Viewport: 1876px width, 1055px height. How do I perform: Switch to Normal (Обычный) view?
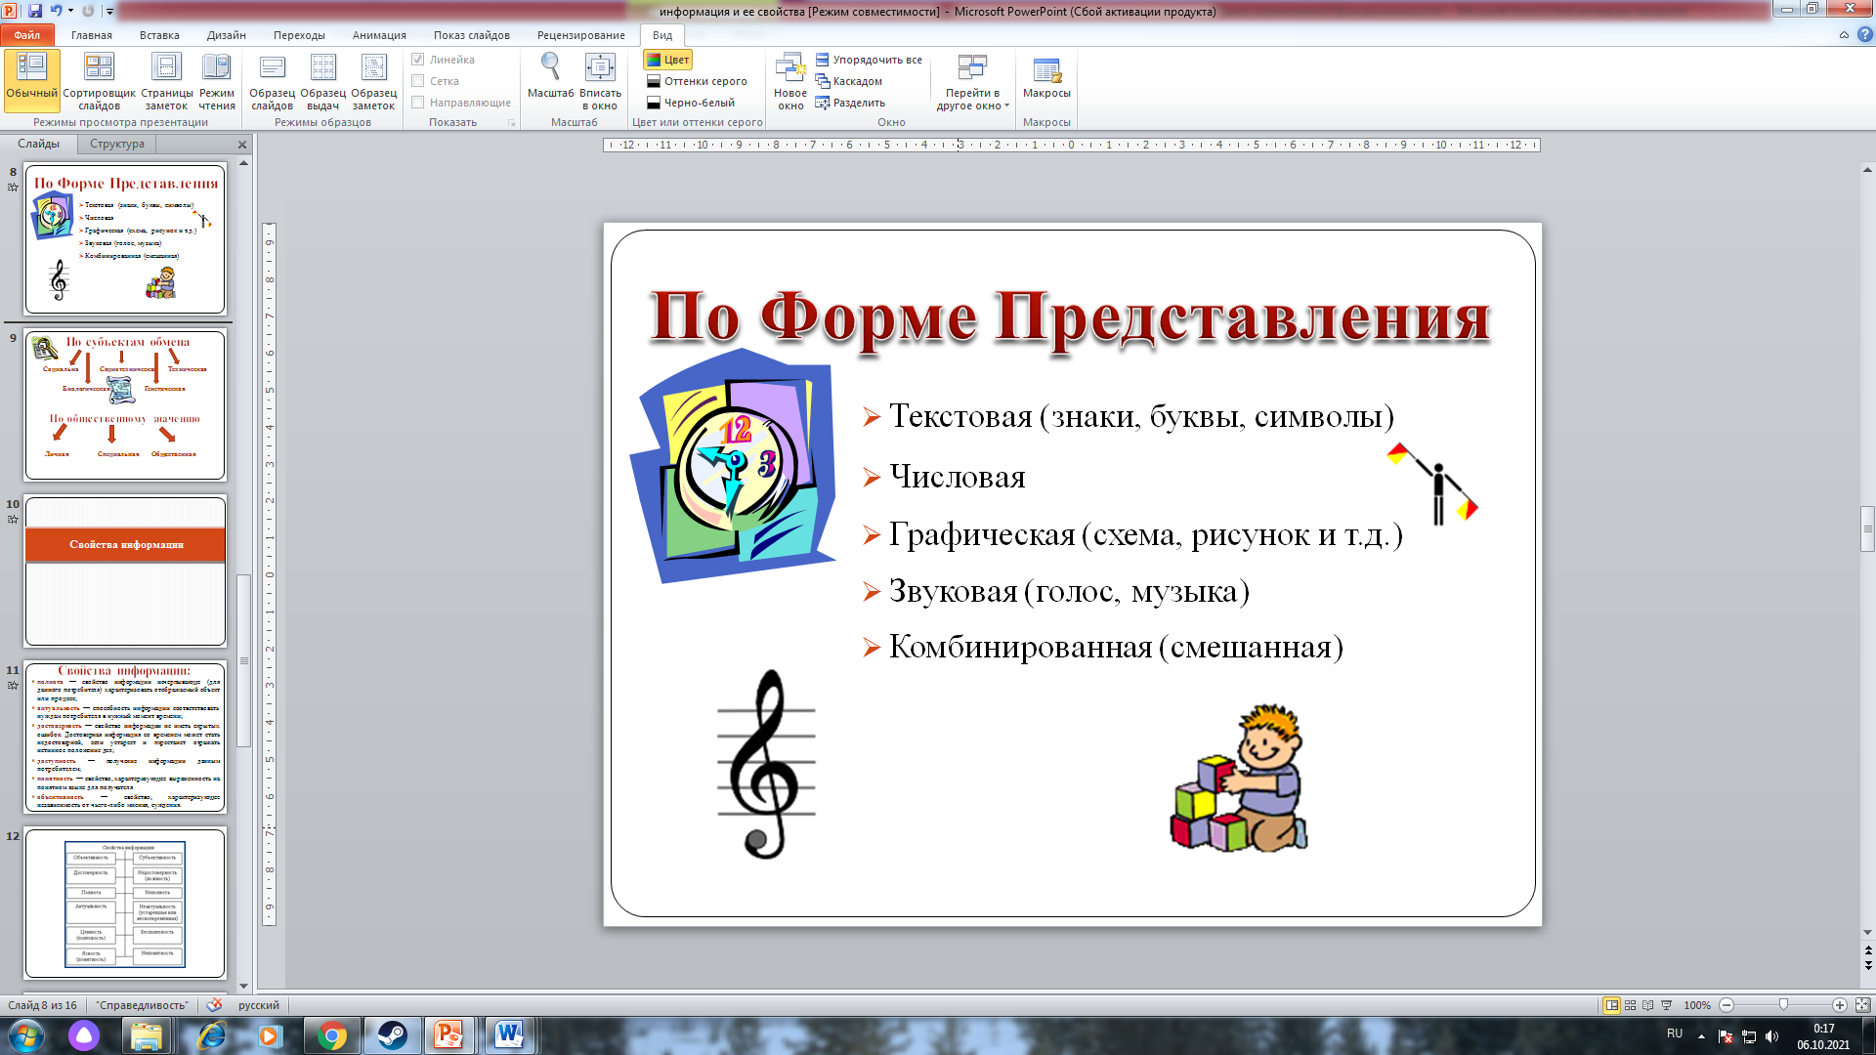32,81
